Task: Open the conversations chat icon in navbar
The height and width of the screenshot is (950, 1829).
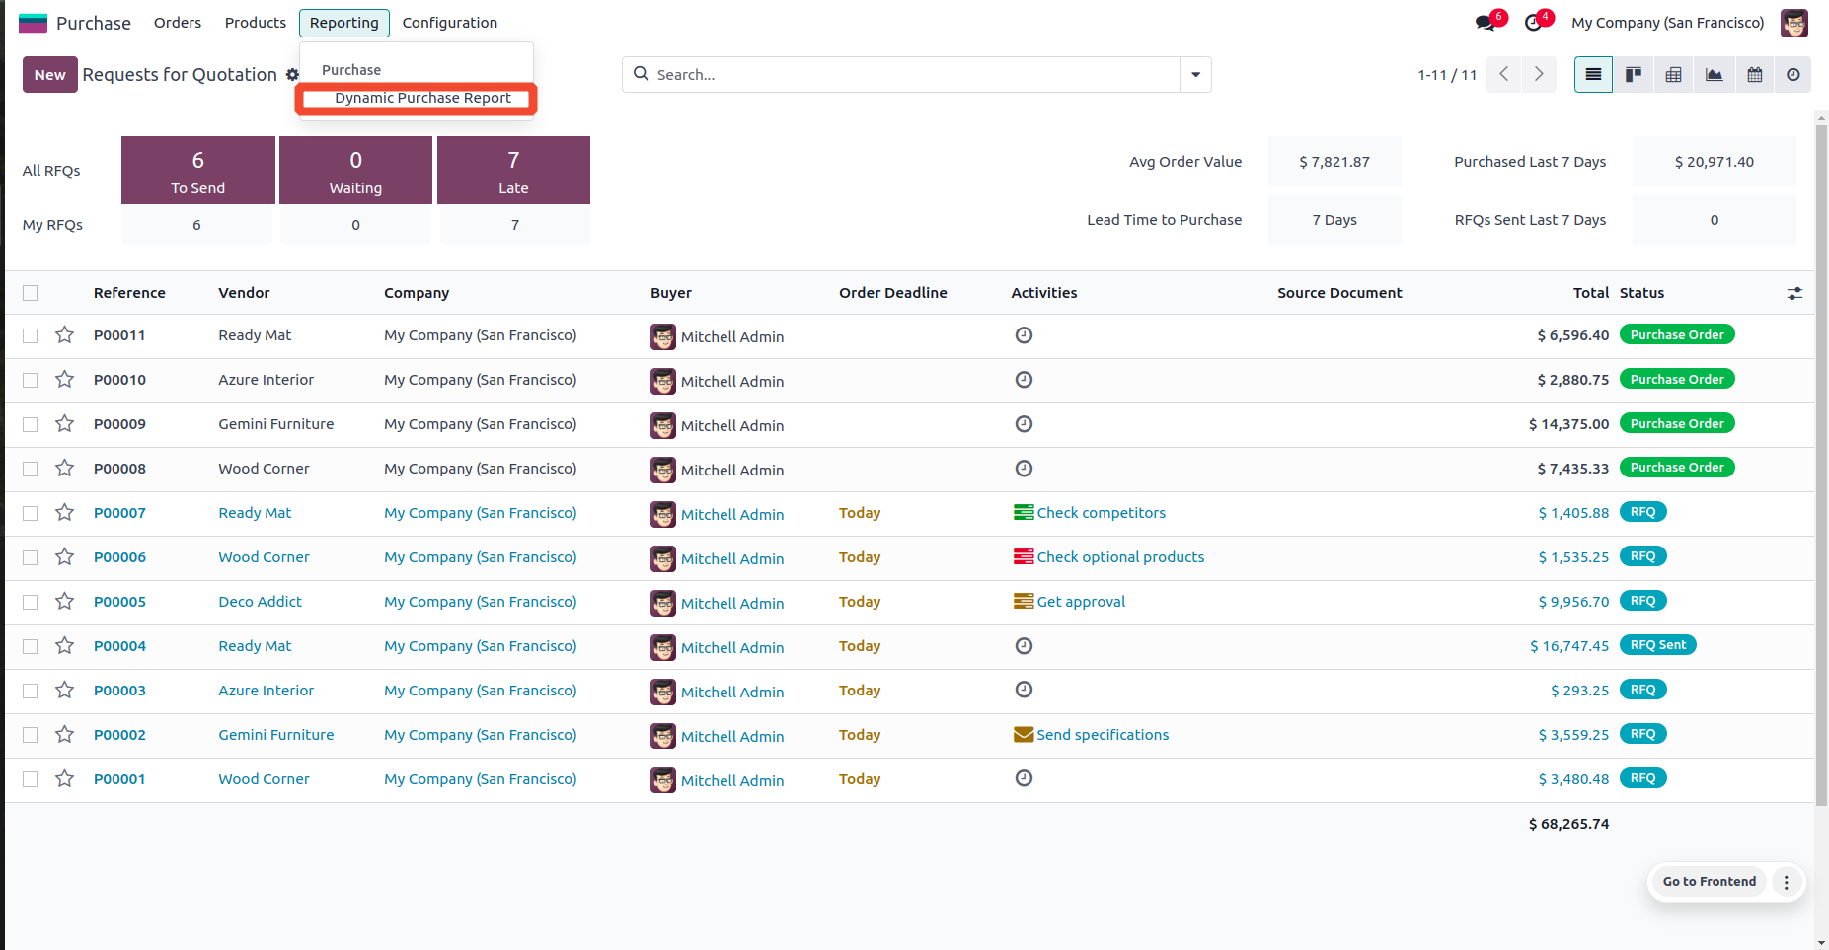Action: tap(1486, 23)
